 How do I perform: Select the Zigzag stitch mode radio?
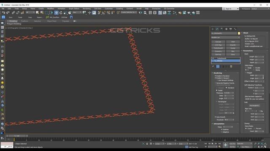click(x=254, y=70)
